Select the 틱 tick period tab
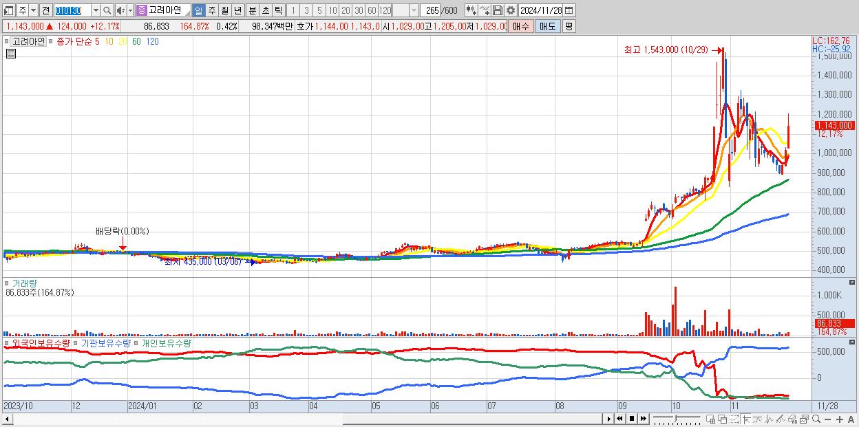This screenshot has width=859, height=427. 278,11
